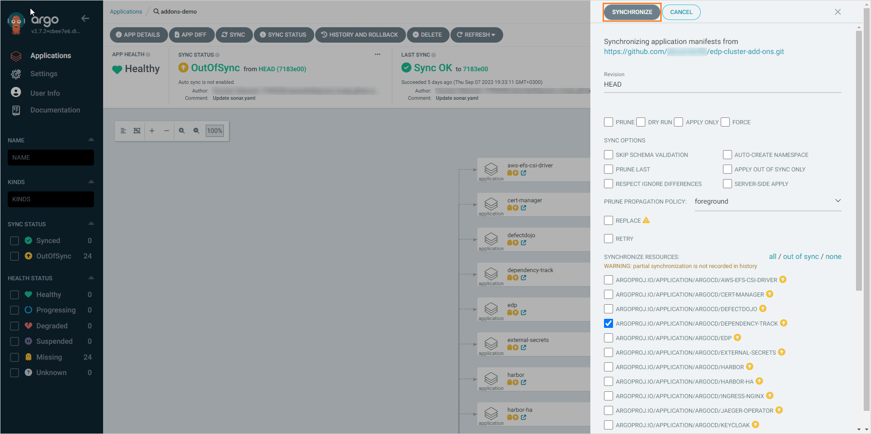Open external link of aws-efs-csi-driver node
This screenshot has height=434, width=871.
coord(524,173)
